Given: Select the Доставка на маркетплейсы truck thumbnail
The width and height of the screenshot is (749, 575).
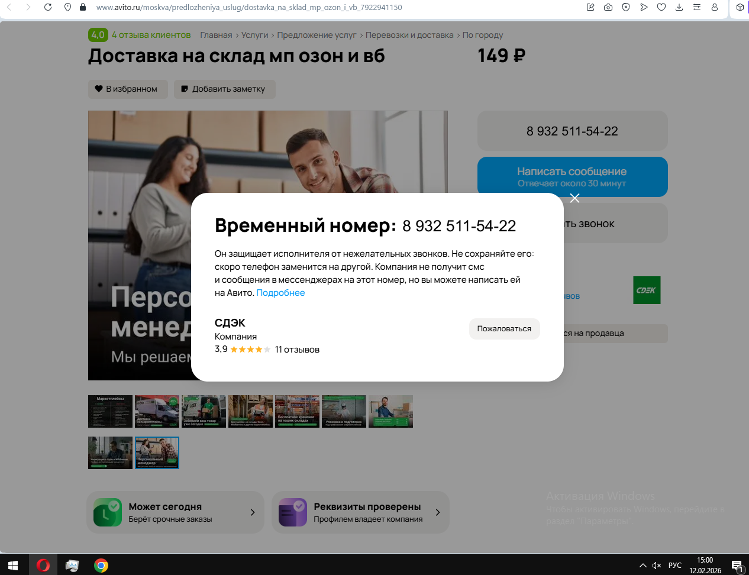Looking at the screenshot, I should (x=157, y=411).
